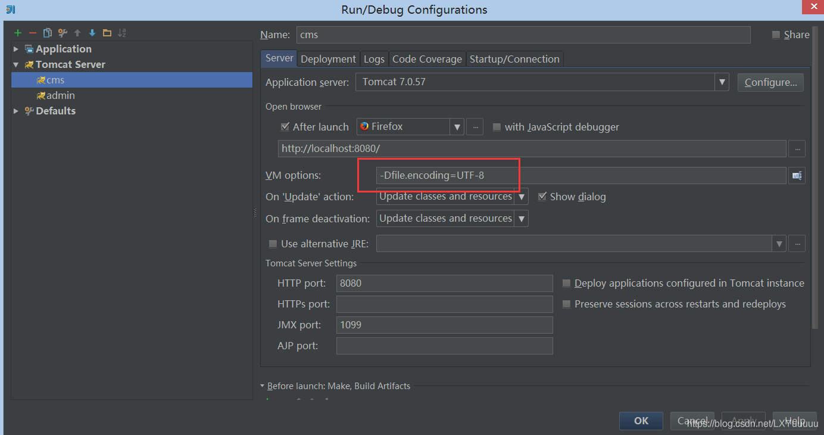Click the Tomcat Server cat icon
This screenshot has width=824, height=435.
(x=29, y=64)
